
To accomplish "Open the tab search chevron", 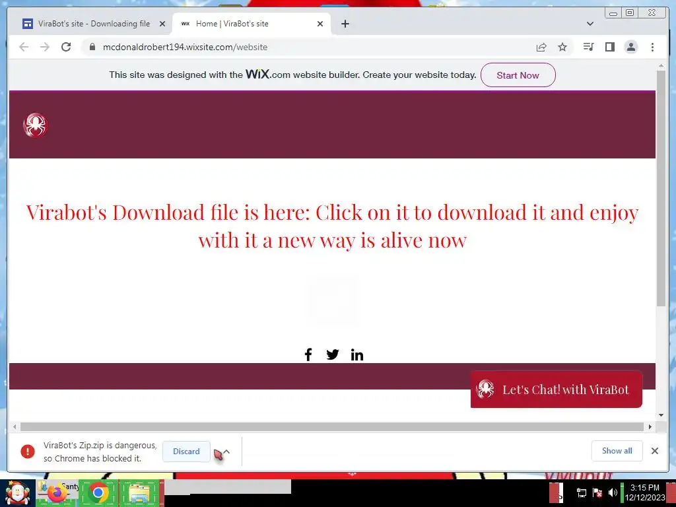I will point(590,24).
